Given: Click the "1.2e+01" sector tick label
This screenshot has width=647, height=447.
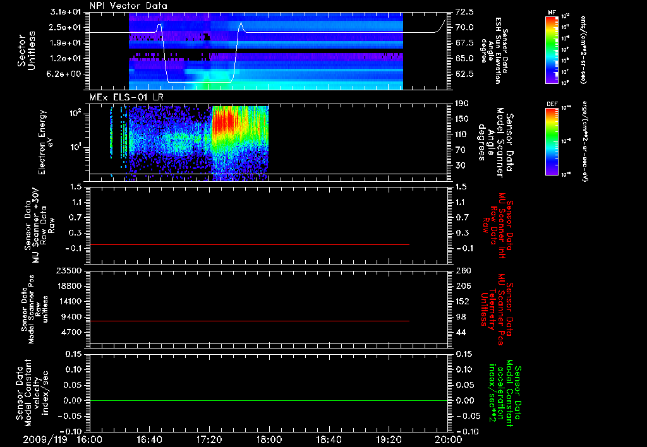Looking at the screenshot, I should click(x=66, y=59).
